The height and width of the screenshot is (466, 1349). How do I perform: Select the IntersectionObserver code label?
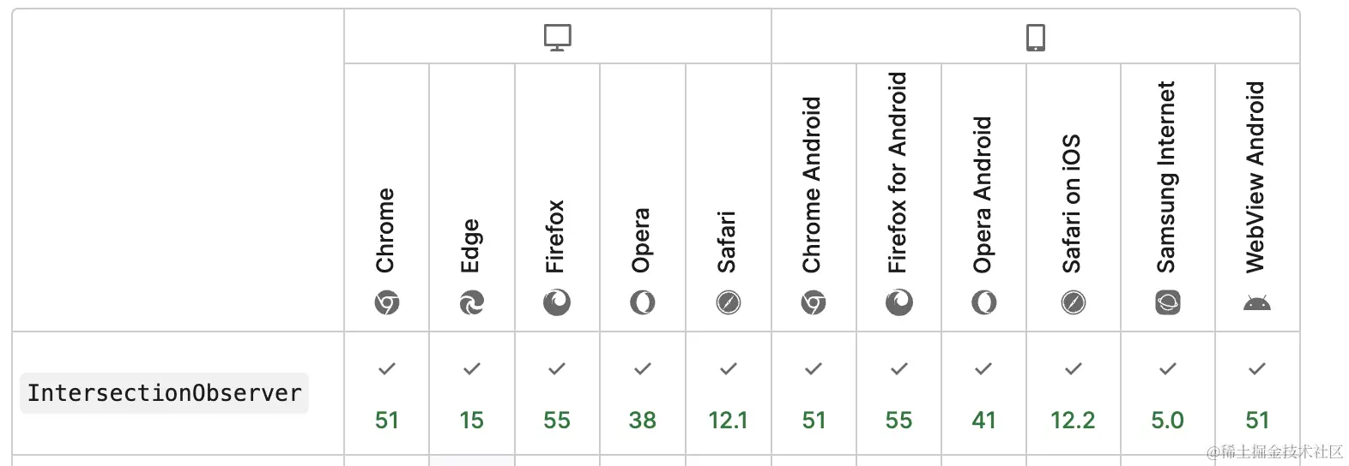[164, 393]
